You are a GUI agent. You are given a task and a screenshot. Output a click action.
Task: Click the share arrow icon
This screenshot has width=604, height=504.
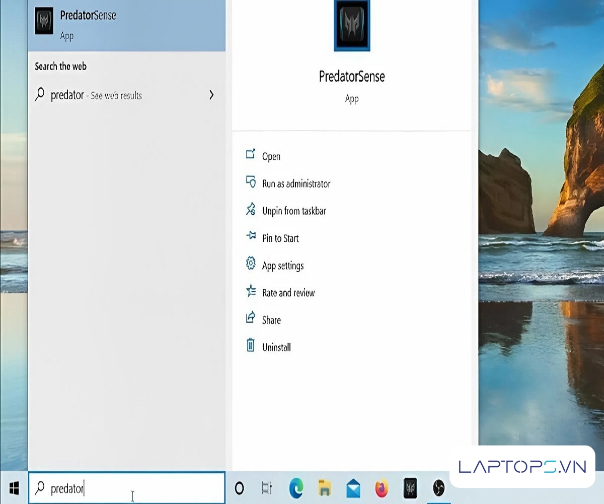click(x=251, y=318)
